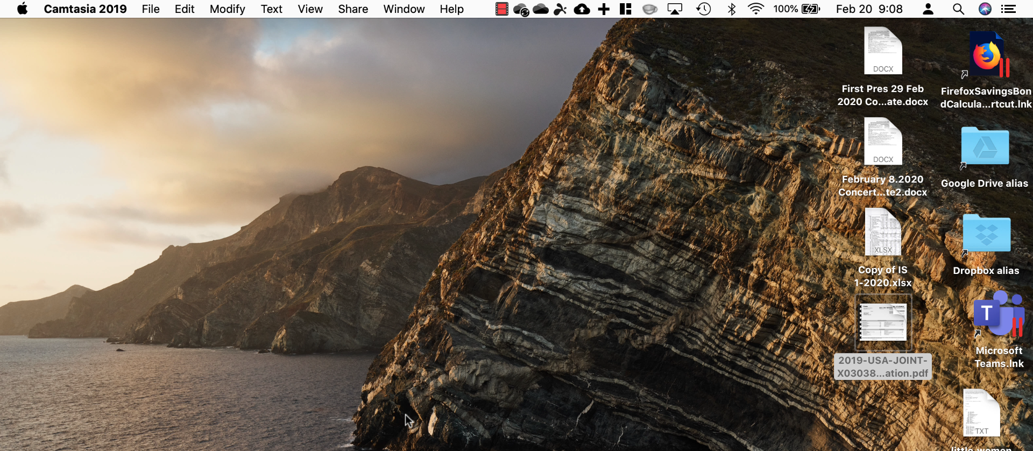Select the Microsoft Teams.lnk shortcut
This screenshot has width=1033, height=451.
pyautogui.click(x=999, y=315)
